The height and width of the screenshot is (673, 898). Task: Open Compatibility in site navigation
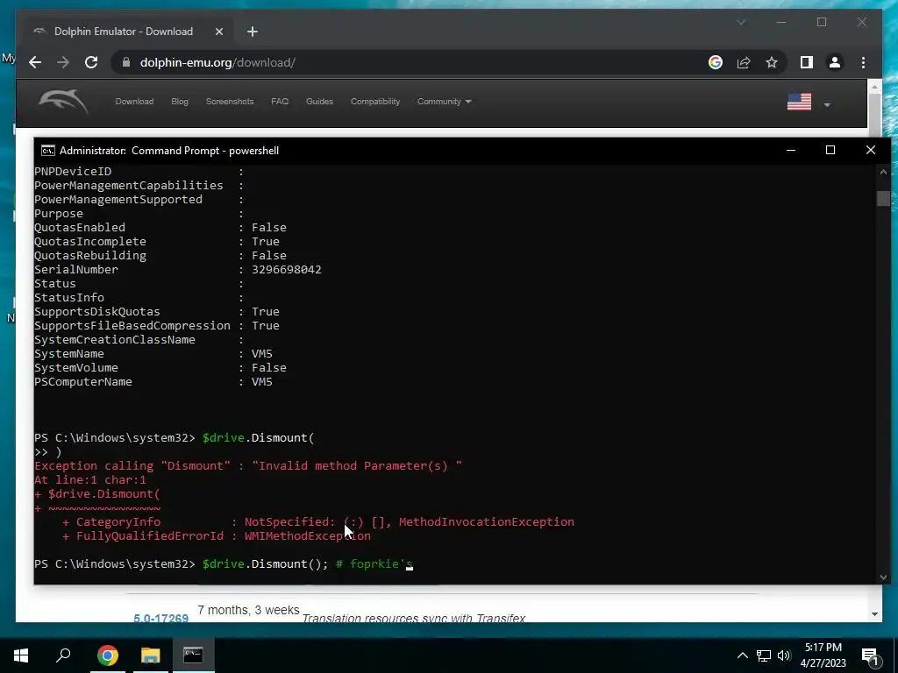click(375, 102)
